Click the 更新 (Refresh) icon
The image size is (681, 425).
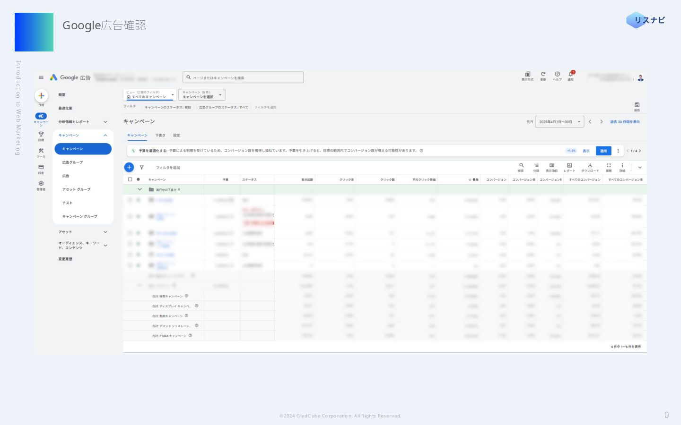[x=543, y=75]
